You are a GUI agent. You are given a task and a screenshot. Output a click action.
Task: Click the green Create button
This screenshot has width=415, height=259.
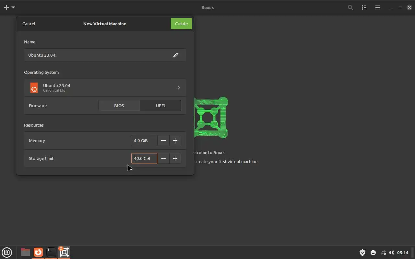click(x=181, y=24)
